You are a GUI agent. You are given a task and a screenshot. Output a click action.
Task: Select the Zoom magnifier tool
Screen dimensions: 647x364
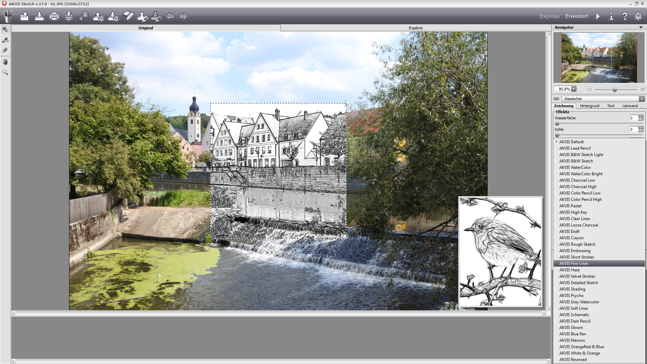point(5,72)
